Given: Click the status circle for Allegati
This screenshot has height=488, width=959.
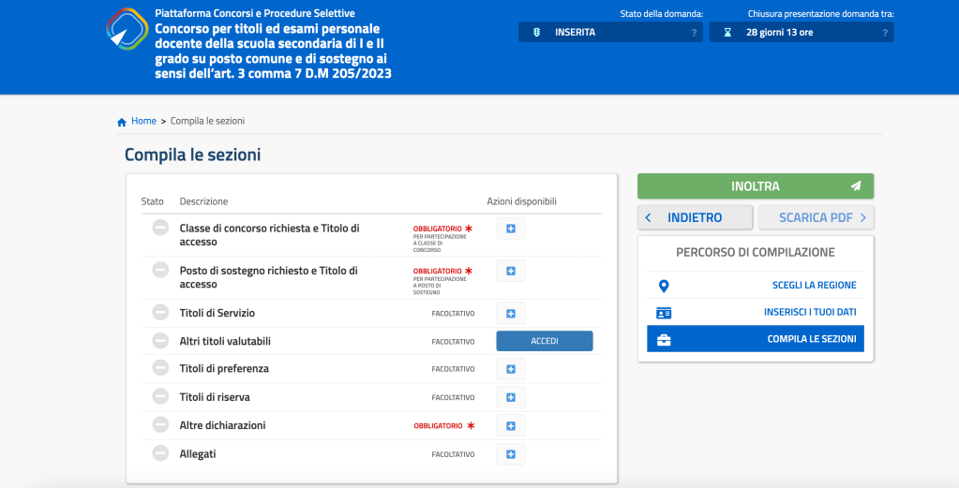Looking at the screenshot, I should pos(160,453).
